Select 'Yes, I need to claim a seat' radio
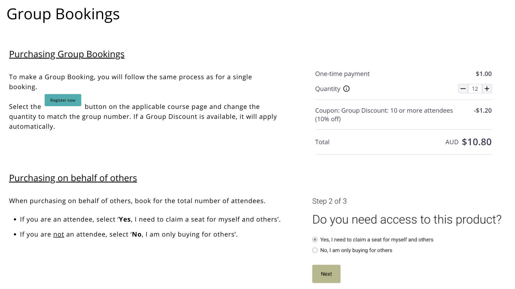This screenshot has height=289, width=515. point(315,239)
